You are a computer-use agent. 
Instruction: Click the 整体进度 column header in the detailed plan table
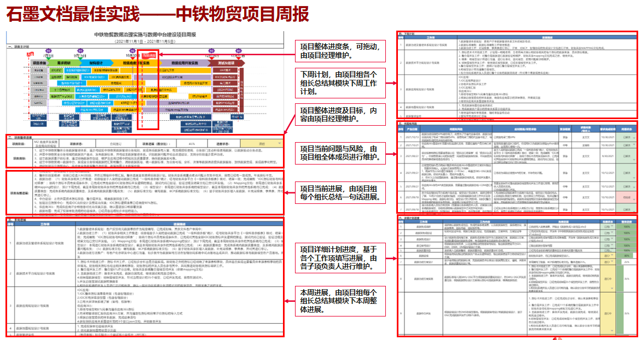[x=627, y=221]
